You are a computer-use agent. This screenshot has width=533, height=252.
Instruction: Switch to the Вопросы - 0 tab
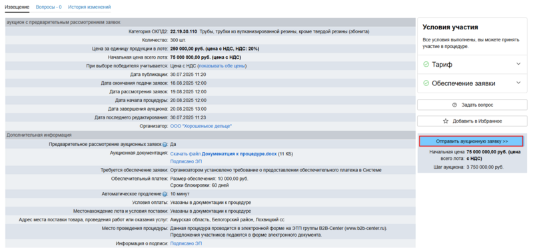tap(49, 7)
